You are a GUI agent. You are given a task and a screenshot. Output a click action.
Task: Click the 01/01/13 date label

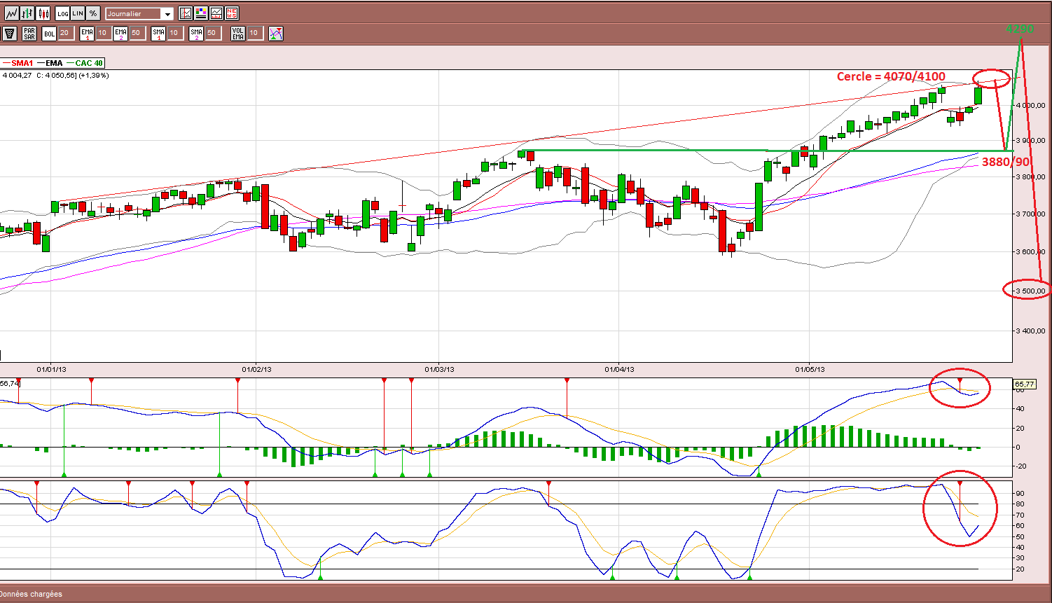[x=51, y=369]
